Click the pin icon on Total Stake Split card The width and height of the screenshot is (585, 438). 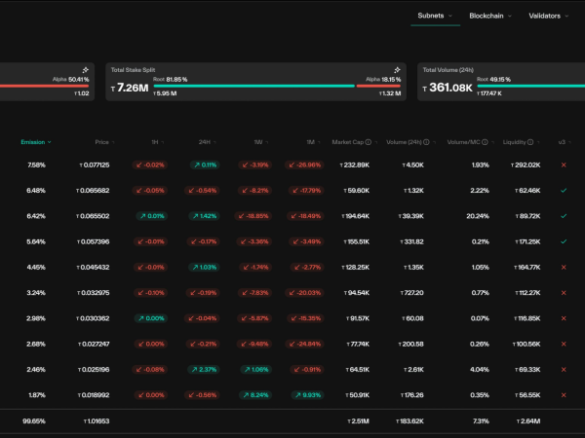coord(397,70)
